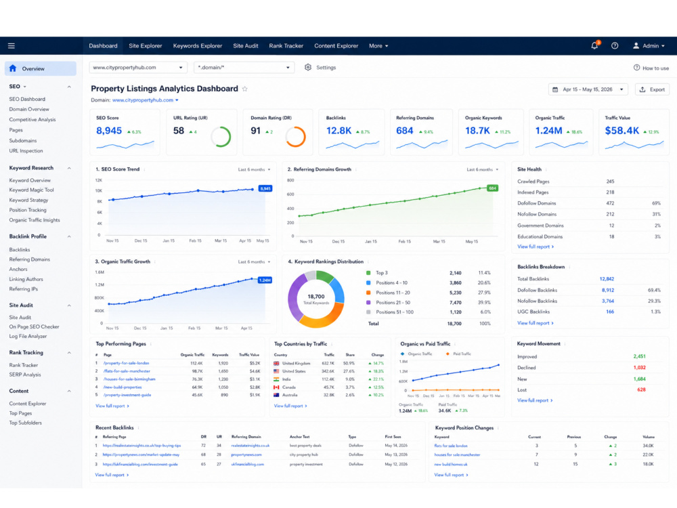Click the info icon beside Organic Traffic Growth
The height and width of the screenshot is (508, 677).
(x=155, y=261)
